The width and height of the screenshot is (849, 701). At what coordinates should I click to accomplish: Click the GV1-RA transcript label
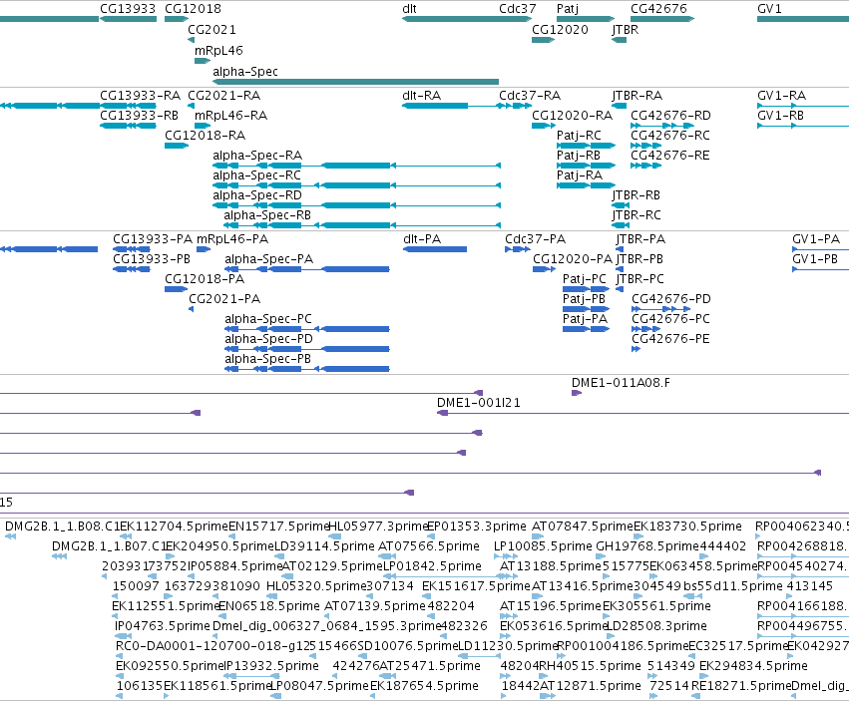781,96
